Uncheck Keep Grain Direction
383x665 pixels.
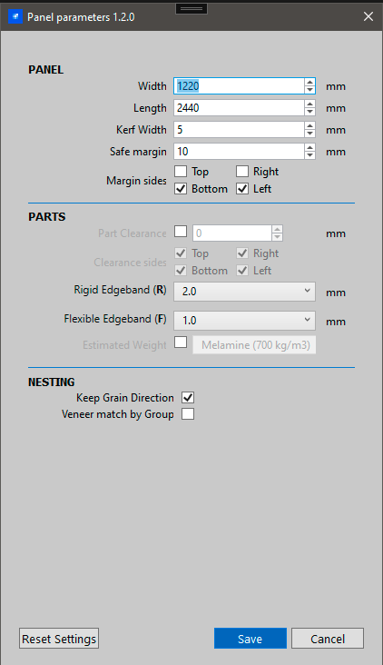pos(188,397)
